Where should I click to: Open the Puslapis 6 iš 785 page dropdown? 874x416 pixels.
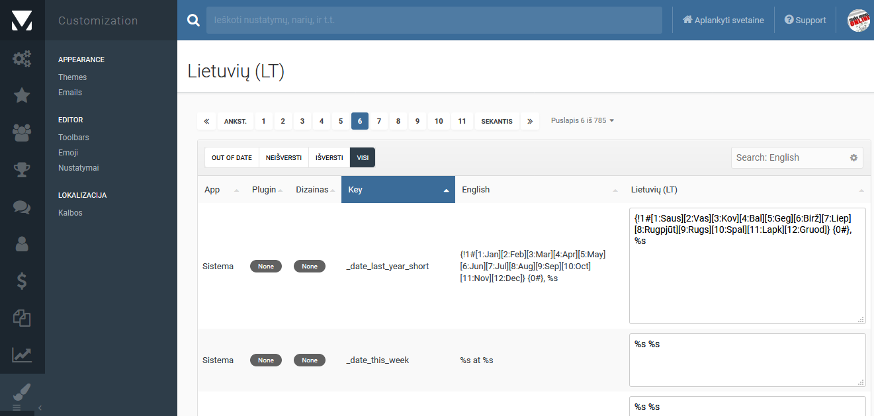582,121
